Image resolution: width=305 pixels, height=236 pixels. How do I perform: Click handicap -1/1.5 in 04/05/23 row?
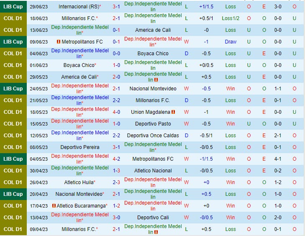206,159
